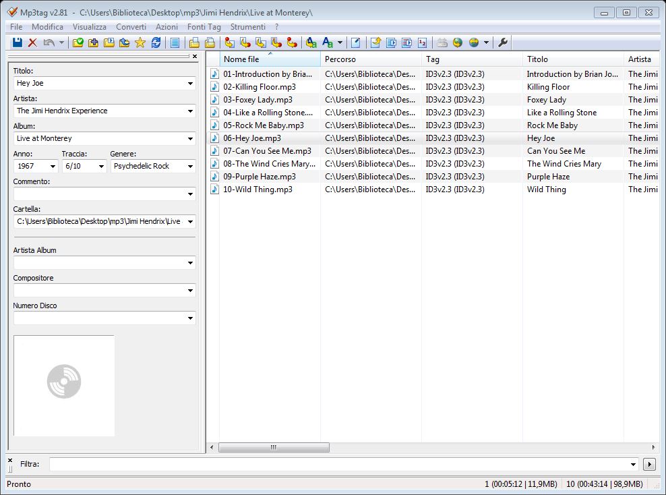666x495 pixels.
Task: Convert Text file to Tag icon
Action: 276,42
